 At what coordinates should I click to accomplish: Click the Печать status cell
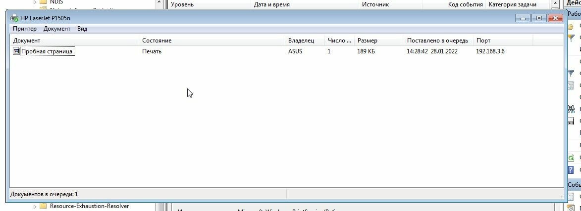pyautogui.click(x=152, y=51)
